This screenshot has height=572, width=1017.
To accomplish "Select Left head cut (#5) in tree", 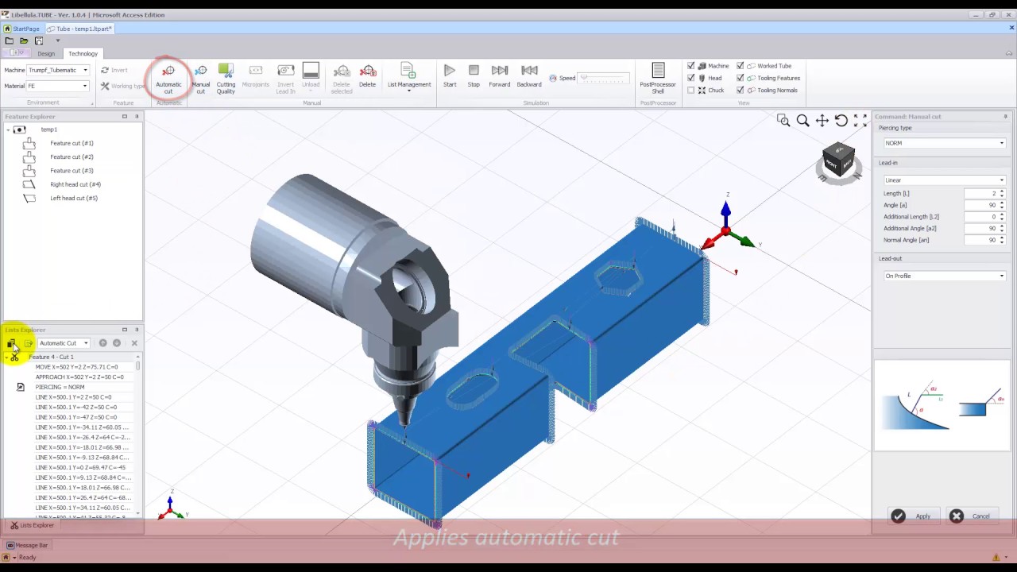I will [74, 198].
